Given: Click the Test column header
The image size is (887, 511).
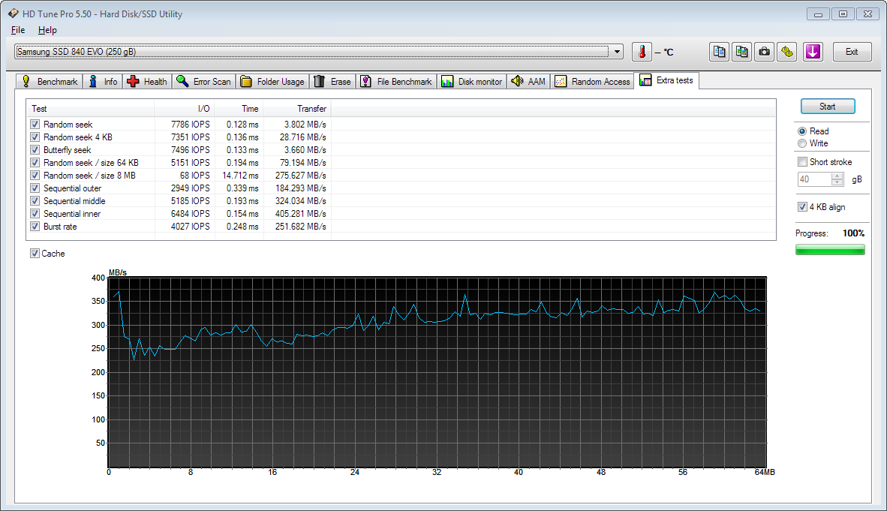Looking at the screenshot, I should click(x=91, y=109).
